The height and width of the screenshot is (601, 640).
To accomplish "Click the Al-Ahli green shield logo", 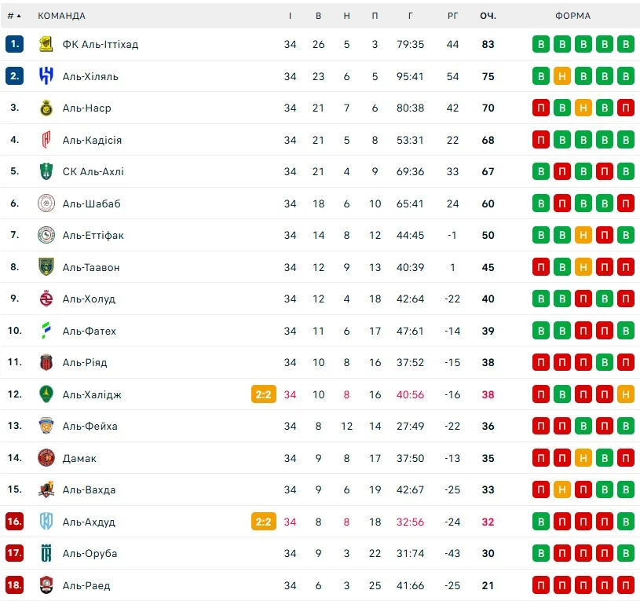I will pos(46,171).
